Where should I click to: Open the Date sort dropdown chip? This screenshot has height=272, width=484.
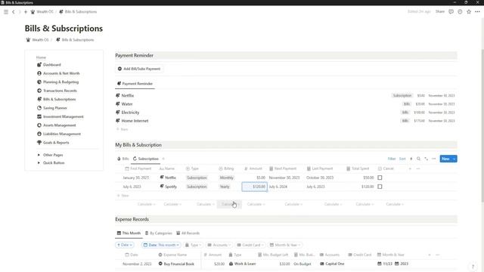tap(124, 245)
